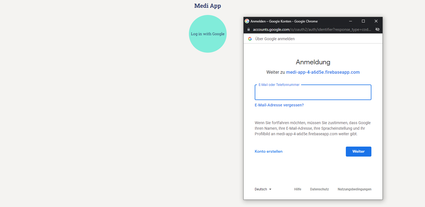
Task: Click the crossed-eye incognito icon in address bar
Action: [377, 29]
